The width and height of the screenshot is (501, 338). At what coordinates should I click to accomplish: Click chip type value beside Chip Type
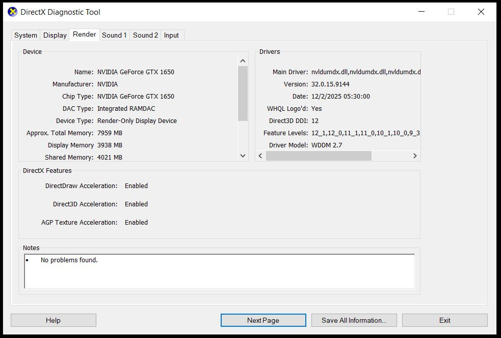point(136,96)
